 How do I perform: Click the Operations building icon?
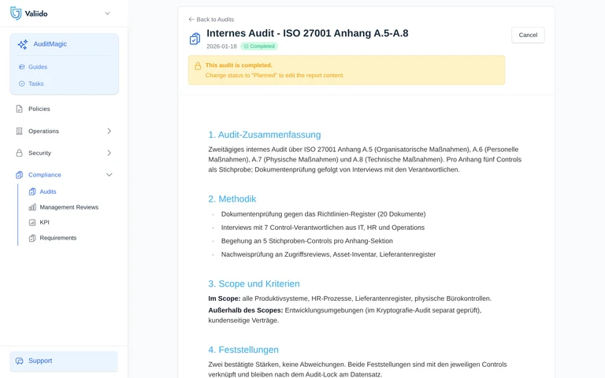19,132
